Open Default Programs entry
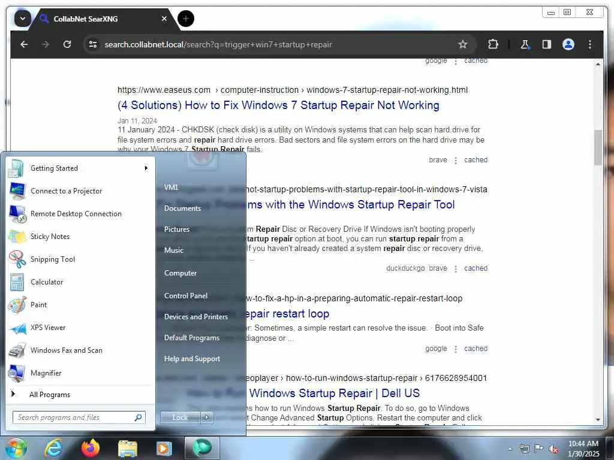 click(x=191, y=338)
